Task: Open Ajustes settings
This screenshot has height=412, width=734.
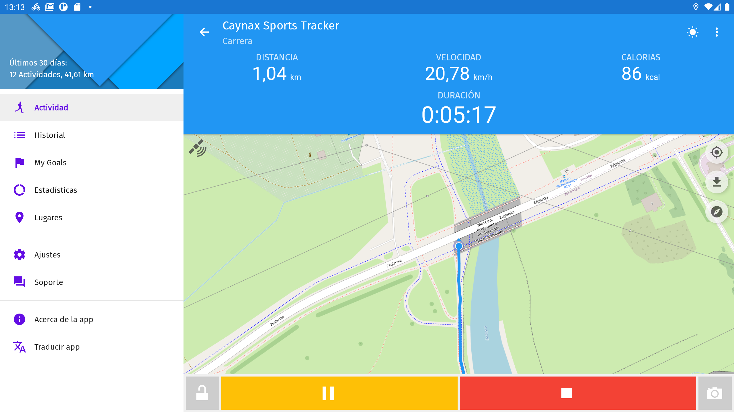Action: point(92,255)
